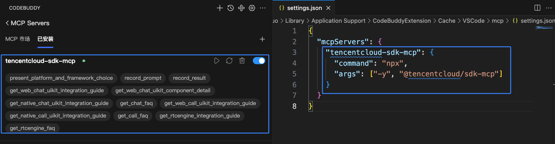Viewport: 555px width, 144px height.
Task: Open editor more actions ellipsis menu
Action: pos(549,8)
